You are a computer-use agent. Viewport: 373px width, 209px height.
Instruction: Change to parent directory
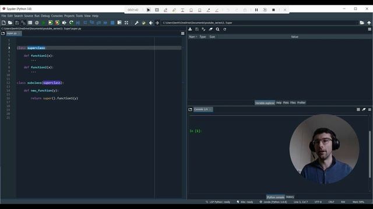tap(369, 23)
